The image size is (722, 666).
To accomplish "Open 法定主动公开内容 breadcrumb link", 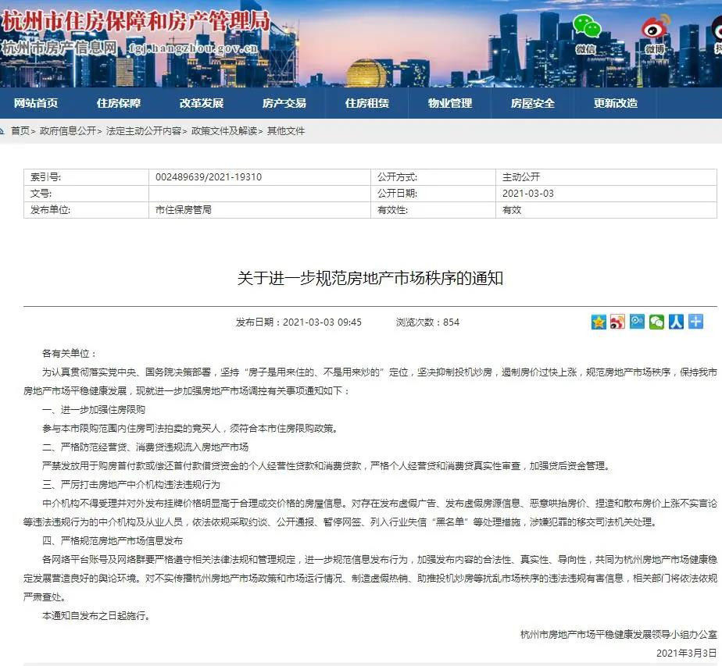I will pyautogui.click(x=144, y=131).
